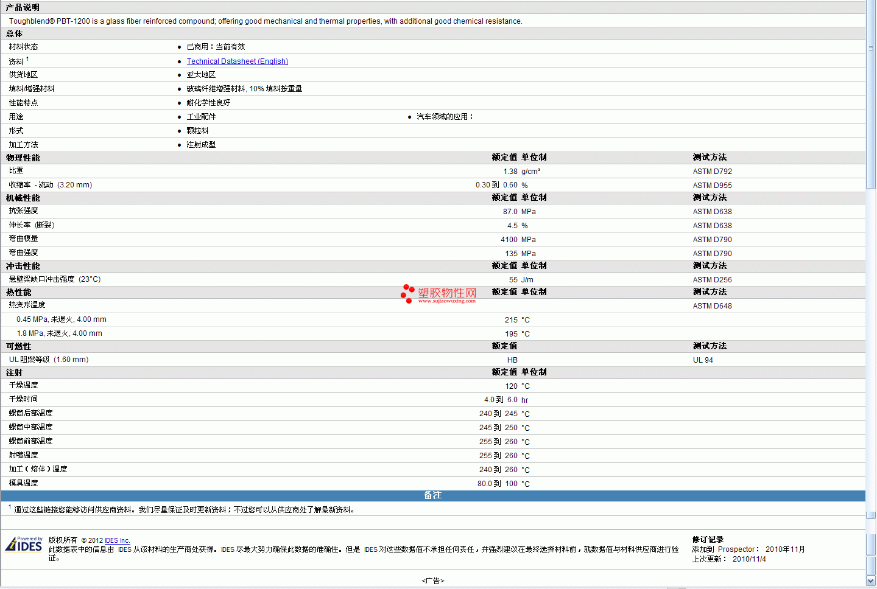877x589 pixels.
Task: Select the "产品说明" section header
Action: [x=23, y=7]
